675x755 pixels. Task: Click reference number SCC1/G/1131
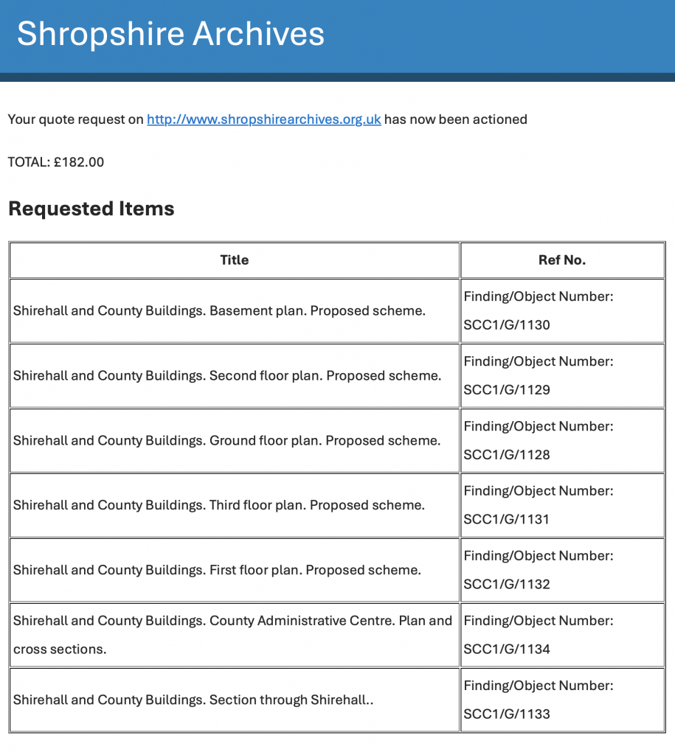pos(507,520)
